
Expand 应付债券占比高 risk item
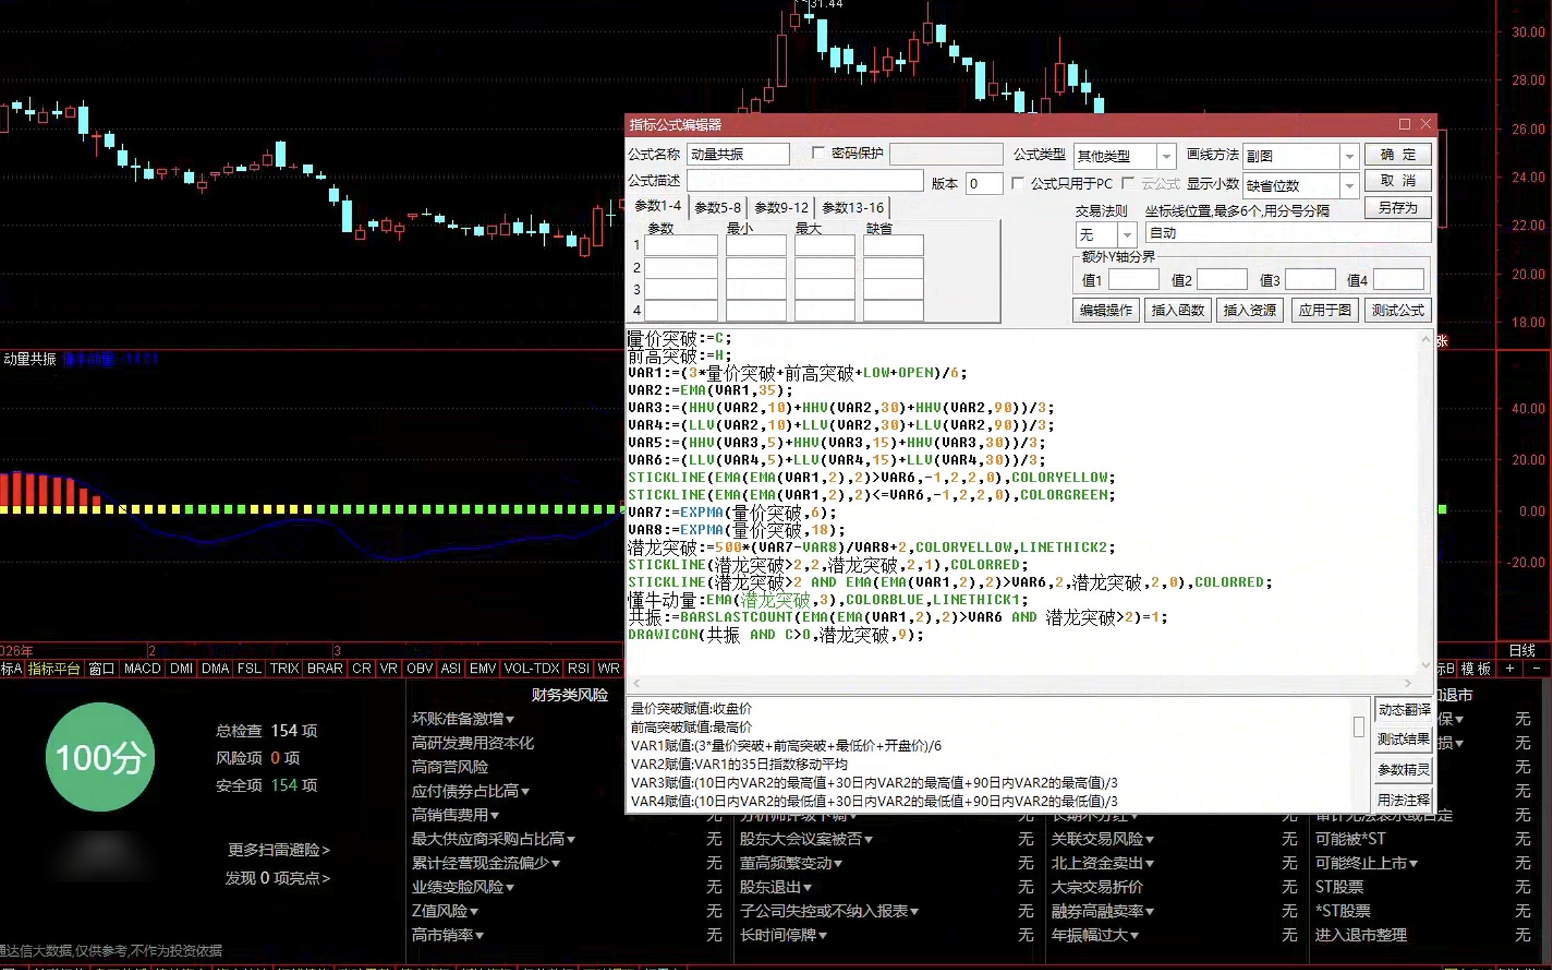(x=470, y=791)
